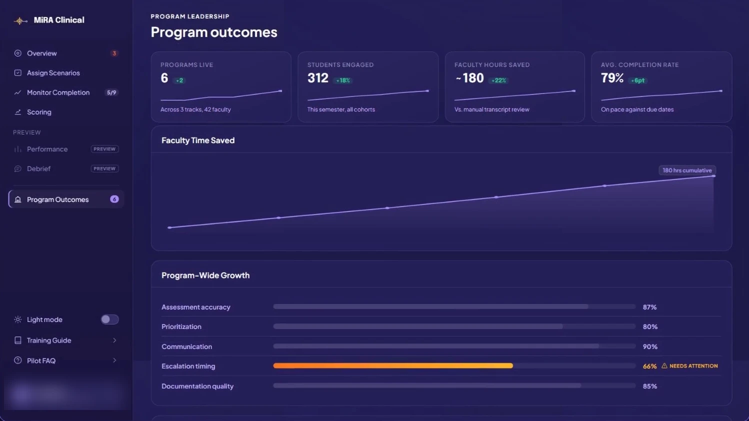Click the Programs Live stat card
The width and height of the screenshot is (749, 421).
(x=221, y=87)
